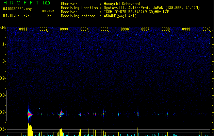Click the 0.6 kHz axis label
Viewport: 214px width, 136px height.
(3, 129)
